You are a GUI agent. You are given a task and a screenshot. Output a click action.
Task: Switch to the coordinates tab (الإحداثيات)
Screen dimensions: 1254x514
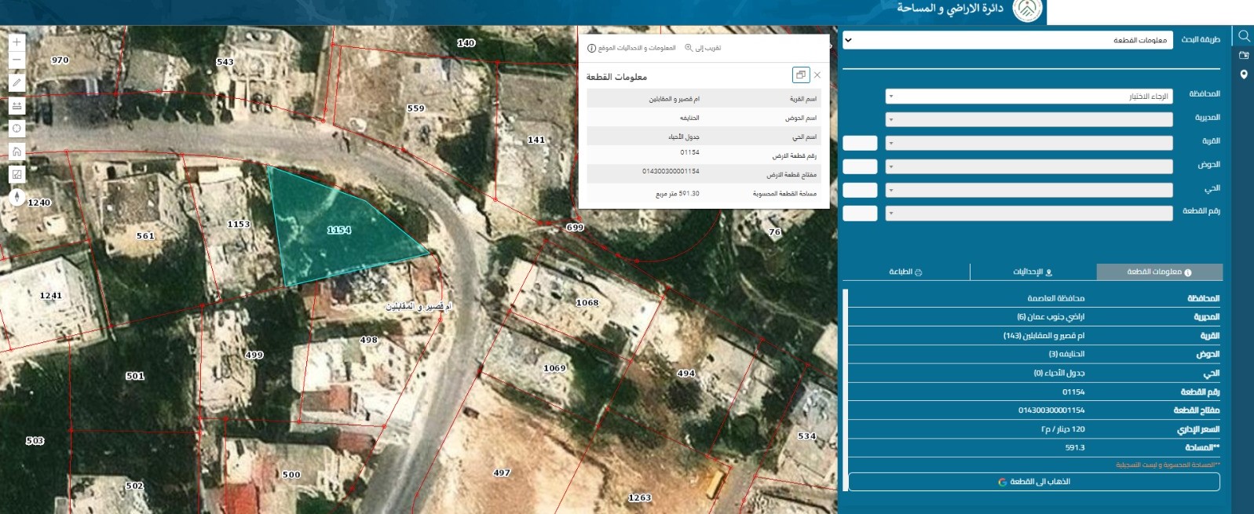pyautogui.click(x=1033, y=272)
